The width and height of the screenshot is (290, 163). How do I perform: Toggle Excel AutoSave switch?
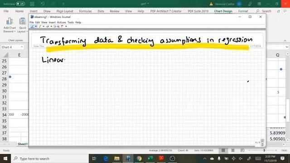(x=20, y=4)
